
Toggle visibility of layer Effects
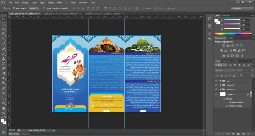pyautogui.click(x=224, y=99)
